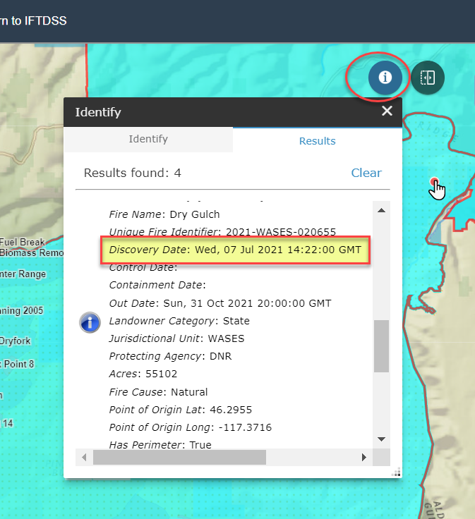Click the results list scroll-down arrow
The image size is (475, 519).
(381, 439)
